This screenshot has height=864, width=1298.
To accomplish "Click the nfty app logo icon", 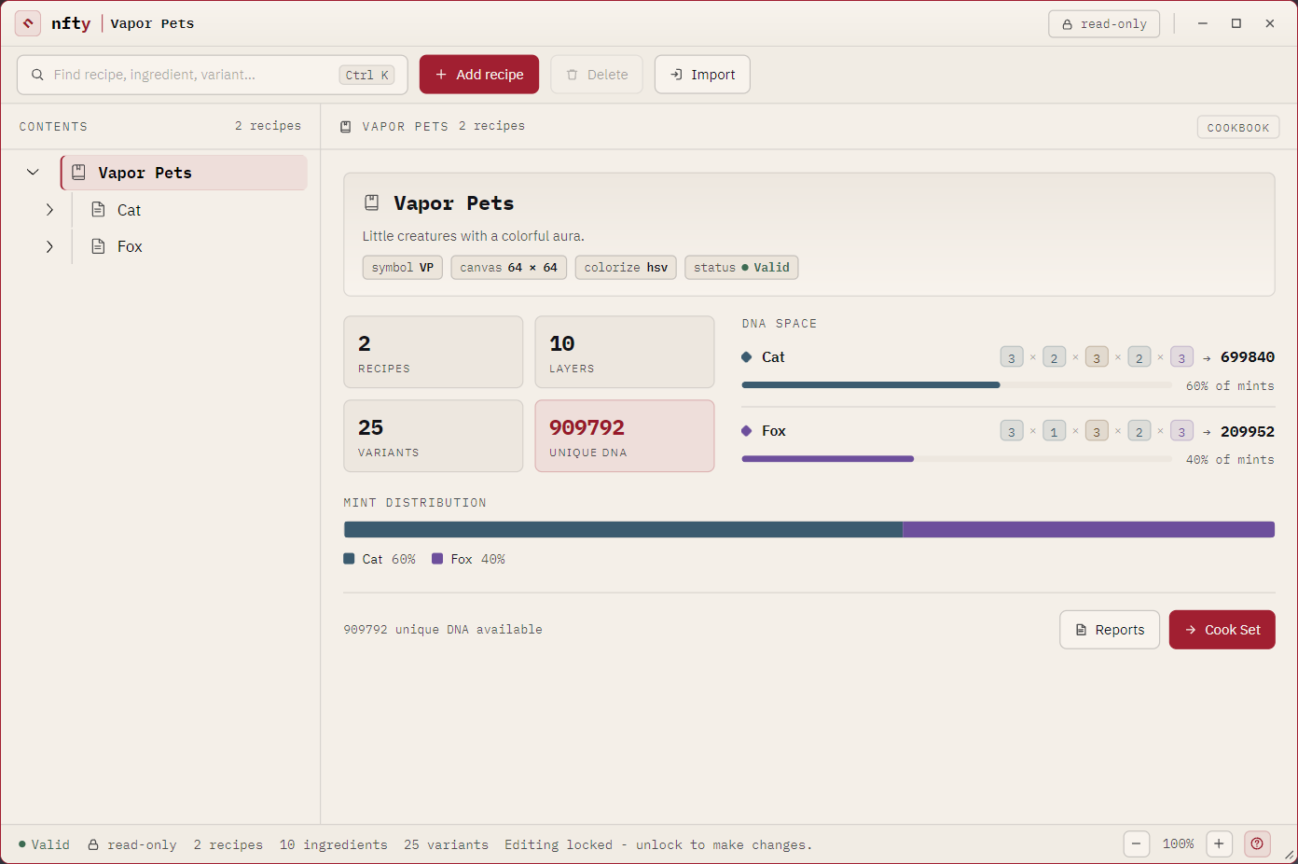I will (x=28, y=23).
